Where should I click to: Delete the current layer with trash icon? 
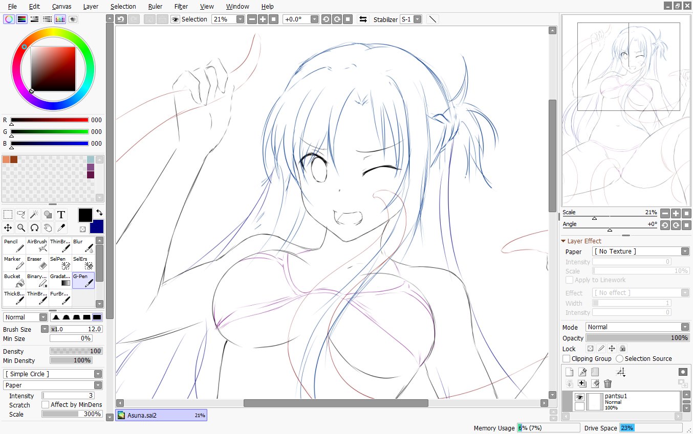[608, 383]
